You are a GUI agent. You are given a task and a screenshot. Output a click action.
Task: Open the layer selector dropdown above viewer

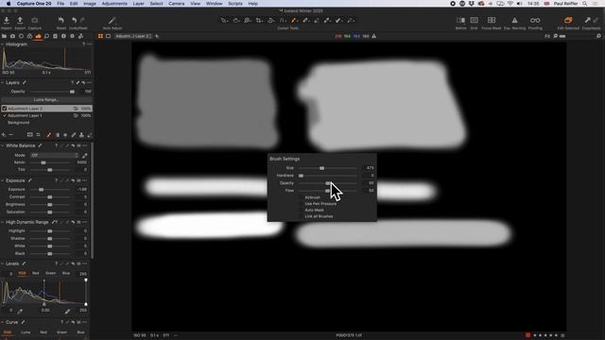tap(133, 36)
